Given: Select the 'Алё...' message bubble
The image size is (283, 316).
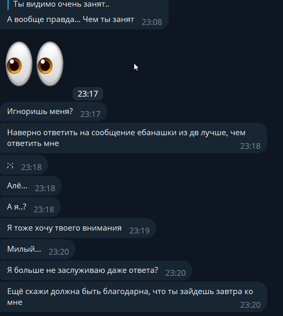Looking at the screenshot, I should pyautogui.click(x=31, y=186).
